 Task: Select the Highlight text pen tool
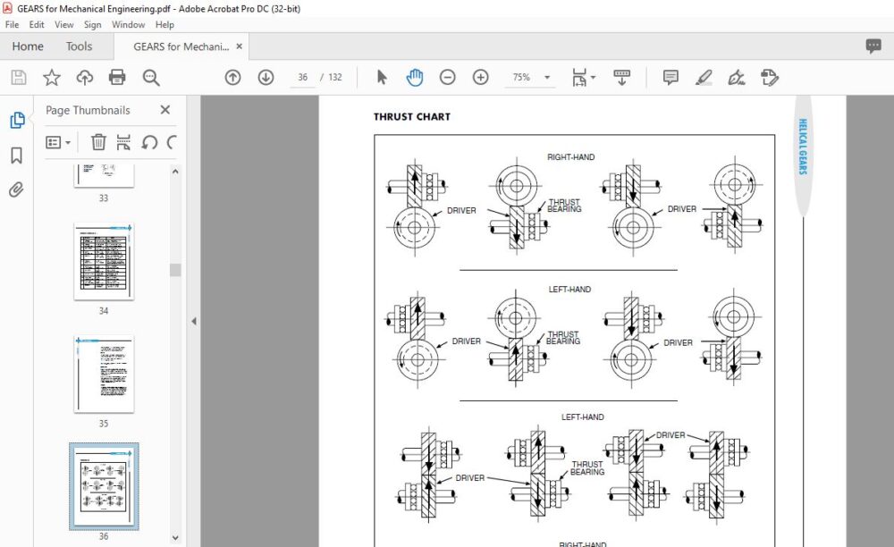pyautogui.click(x=704, y=78)
